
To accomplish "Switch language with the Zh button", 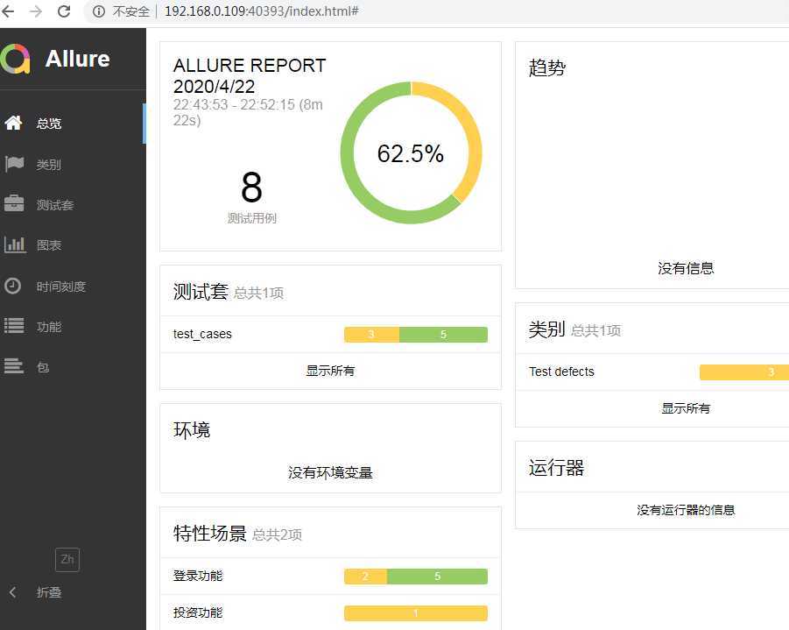I will 67,560.
